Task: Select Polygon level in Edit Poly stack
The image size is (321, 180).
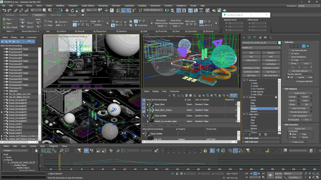Action: click(x=264, y=108)
